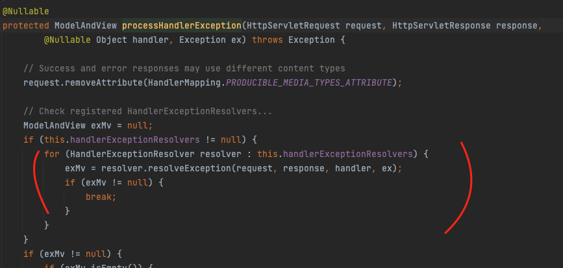Screen dimensions: 563x268
Task: Click the 'protected' keyword
Action: (26, 26)
